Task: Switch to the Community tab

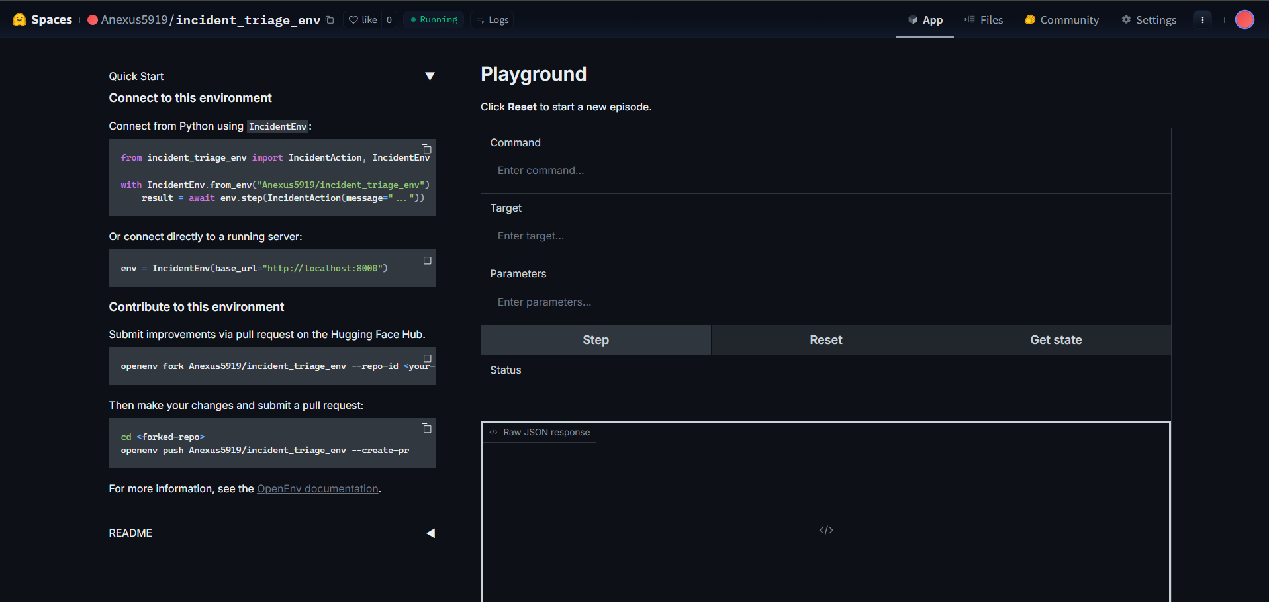Action: pyautogui.click(x=1062, y=20)
